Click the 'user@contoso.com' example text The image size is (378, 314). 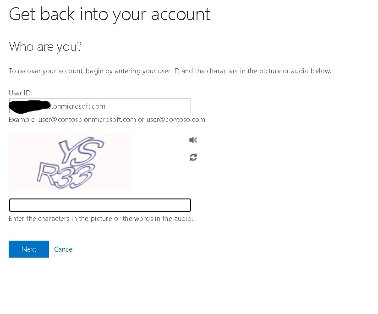176,120
